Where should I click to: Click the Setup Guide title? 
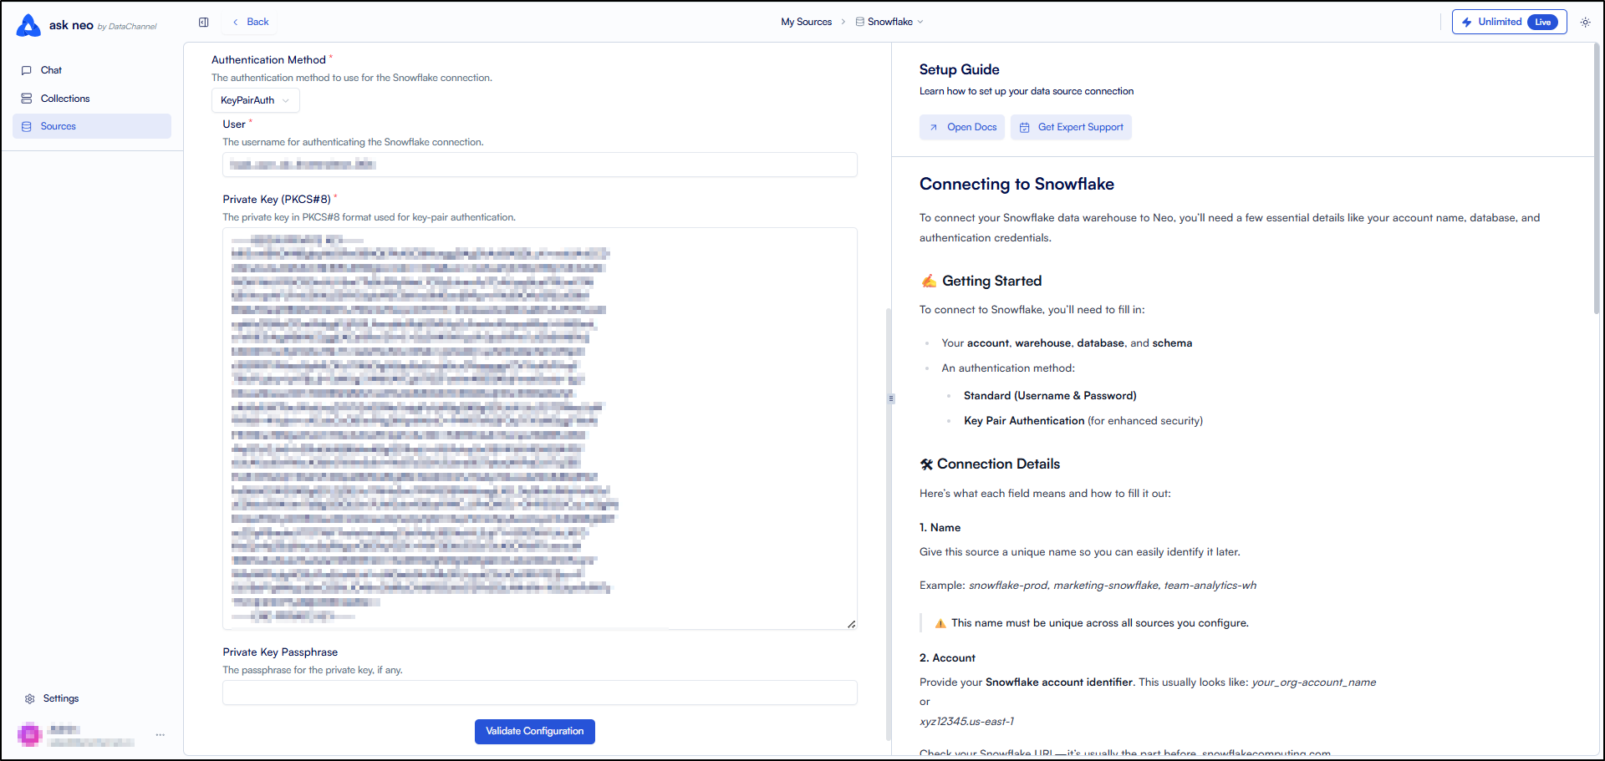click(x=960, y=69)
